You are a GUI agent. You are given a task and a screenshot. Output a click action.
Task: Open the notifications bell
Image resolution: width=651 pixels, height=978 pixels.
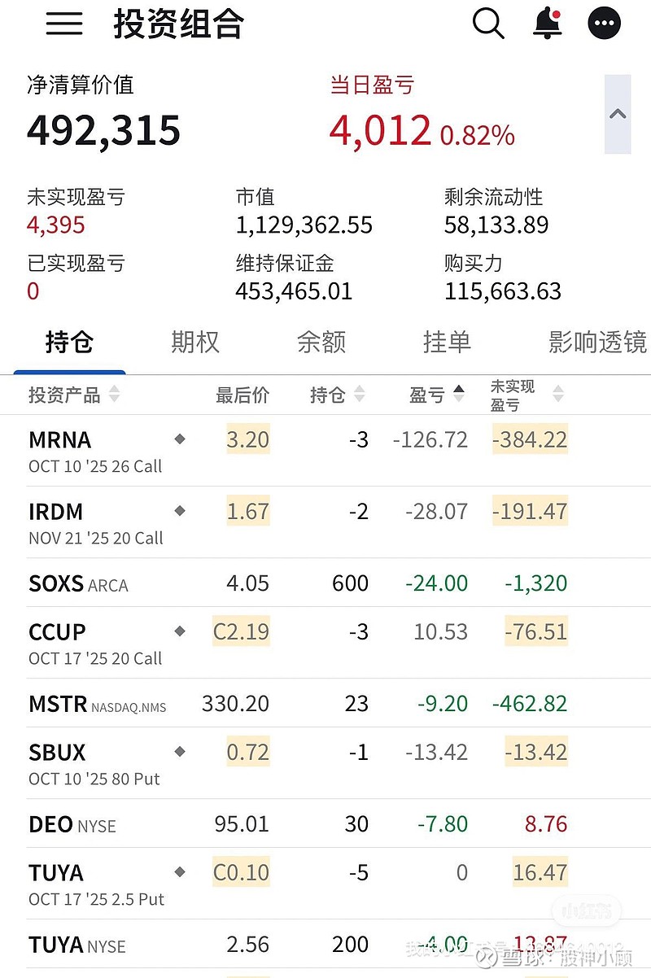[x=548, y=24]
